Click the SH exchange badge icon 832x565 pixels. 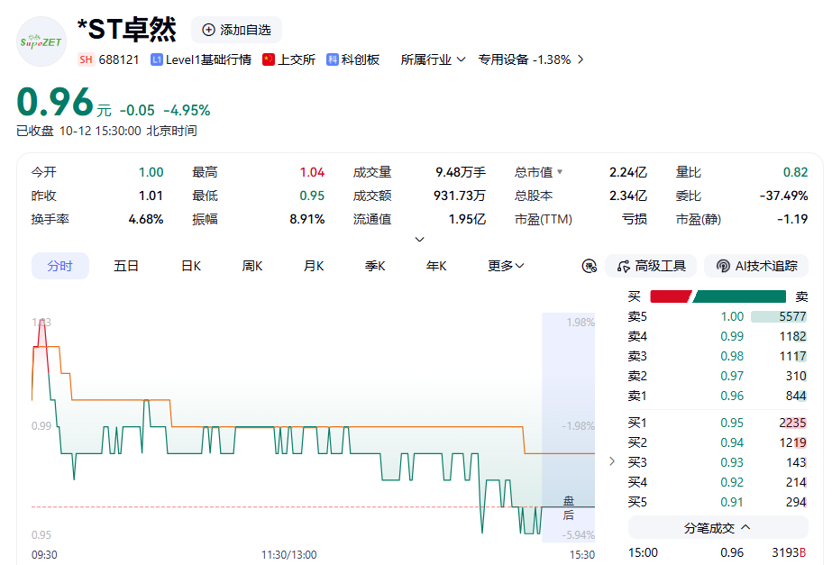click(86, 59)
